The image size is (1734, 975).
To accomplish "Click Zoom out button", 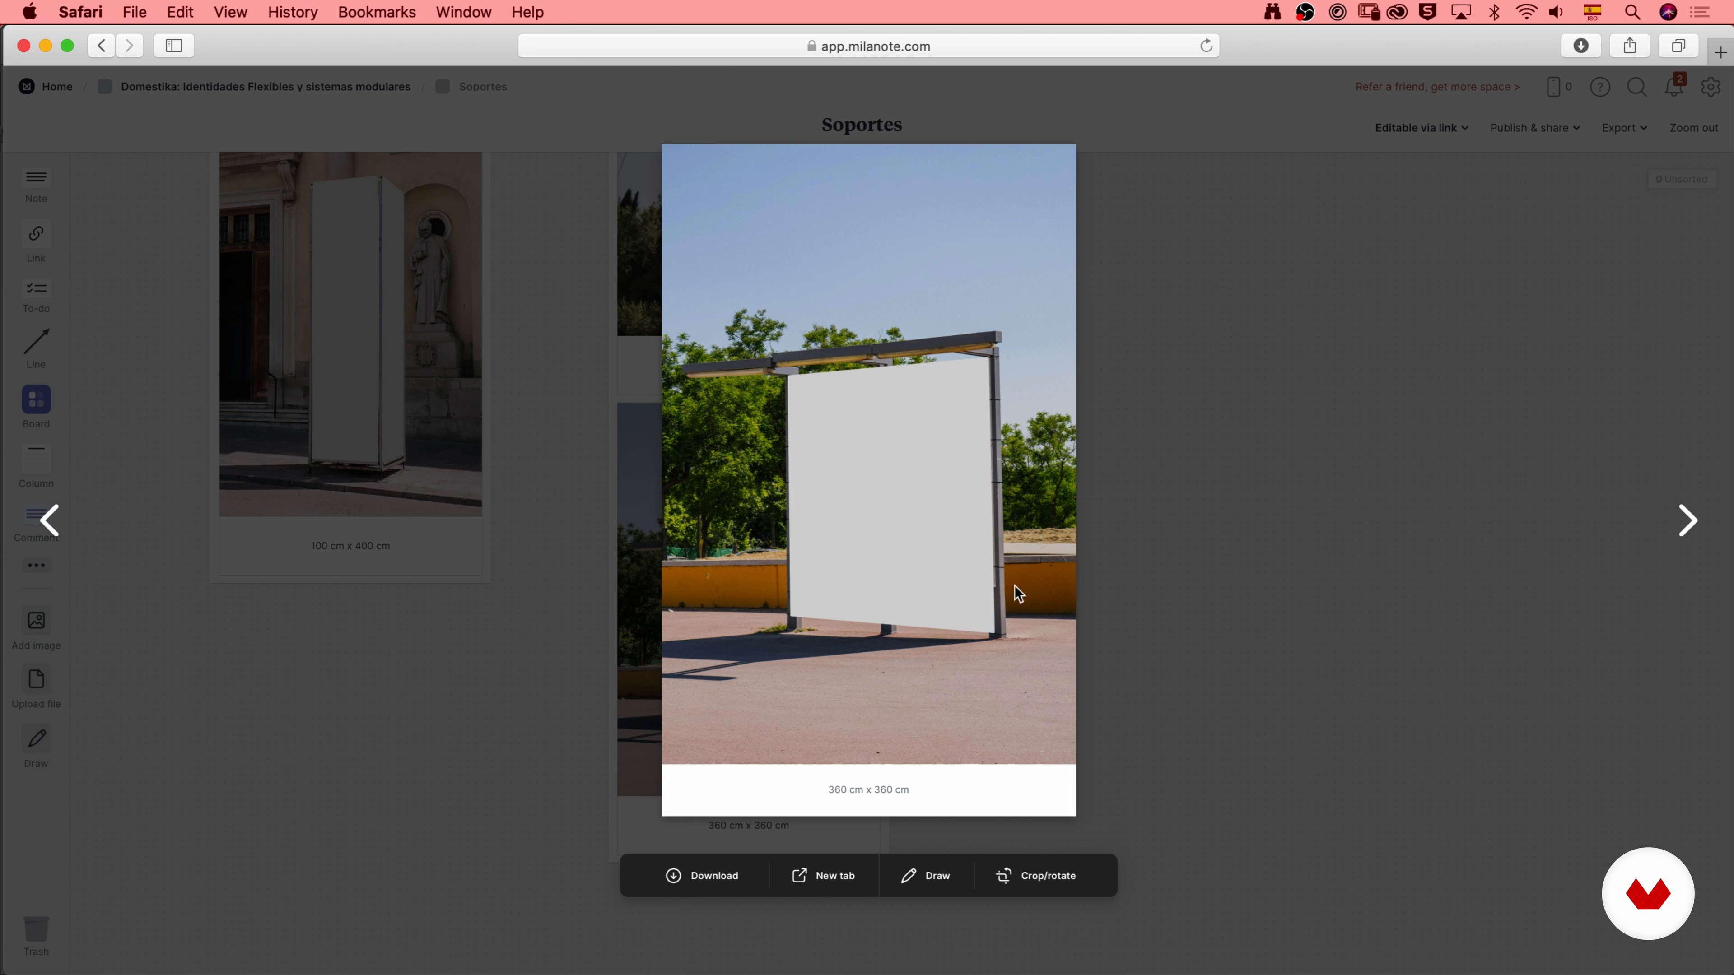I will (x=1694, y=128).
